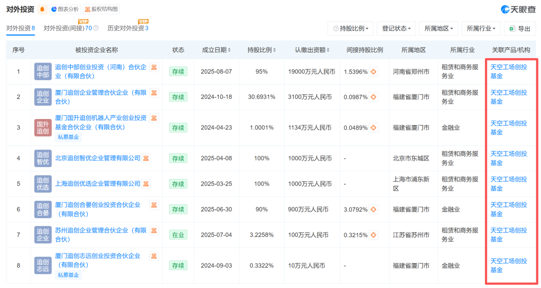Click 私募基金 tag under 厦门国升追创机器人

click(68, 137)
